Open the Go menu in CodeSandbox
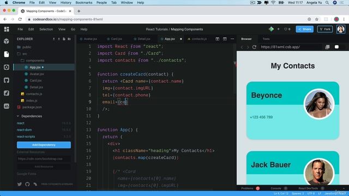Image resolution: width=349 pixels, height=196 pixels. tap(73, 29)
